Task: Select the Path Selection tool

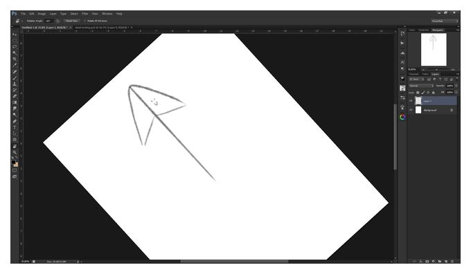Action: point(15,134)
